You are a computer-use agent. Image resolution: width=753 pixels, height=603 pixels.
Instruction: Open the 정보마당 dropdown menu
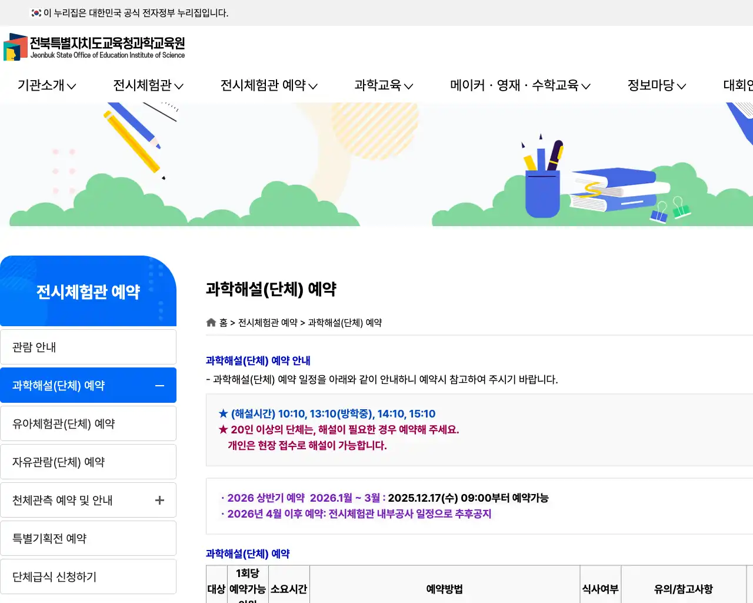click(x=655, y=85)
